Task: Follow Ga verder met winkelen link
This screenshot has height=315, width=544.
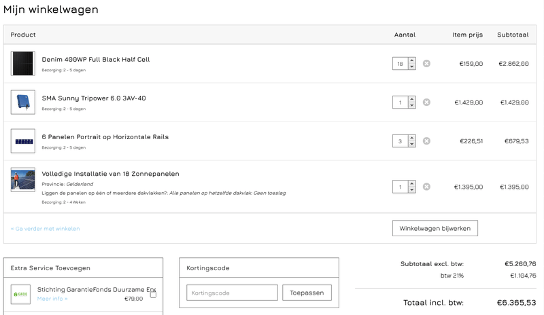Action: 45,229
